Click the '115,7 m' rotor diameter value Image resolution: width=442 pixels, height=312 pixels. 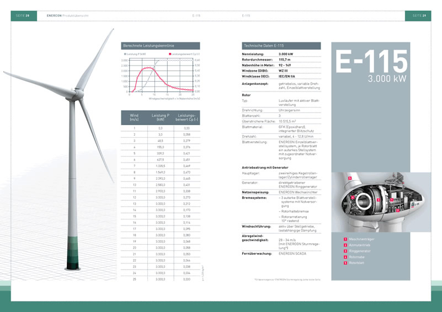284,60
